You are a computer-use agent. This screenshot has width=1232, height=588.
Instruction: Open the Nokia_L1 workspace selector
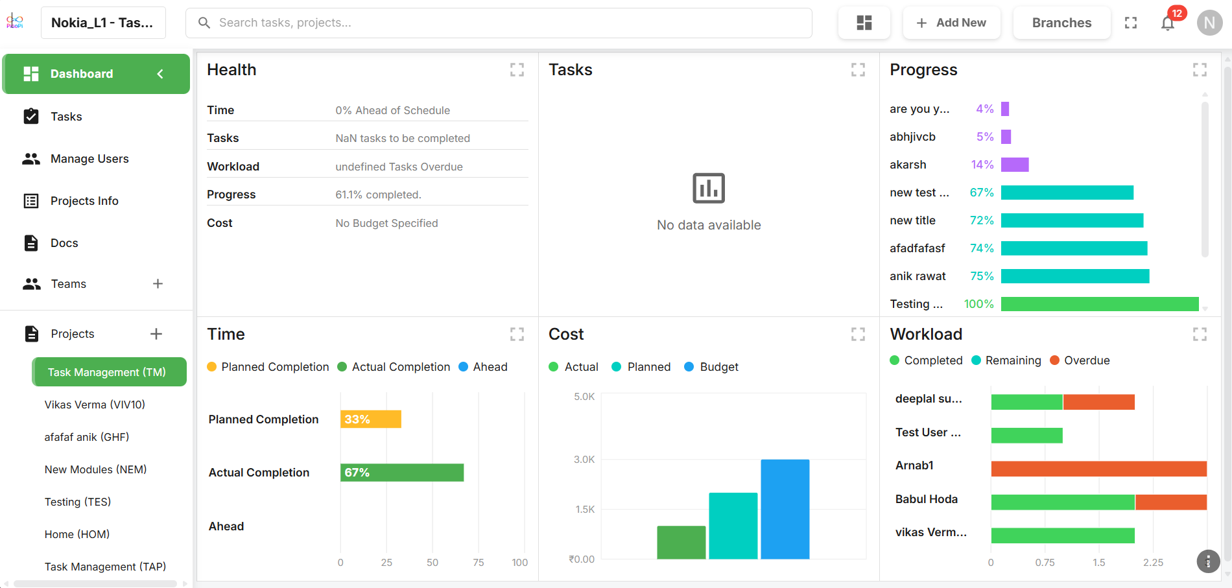[102, 23]
